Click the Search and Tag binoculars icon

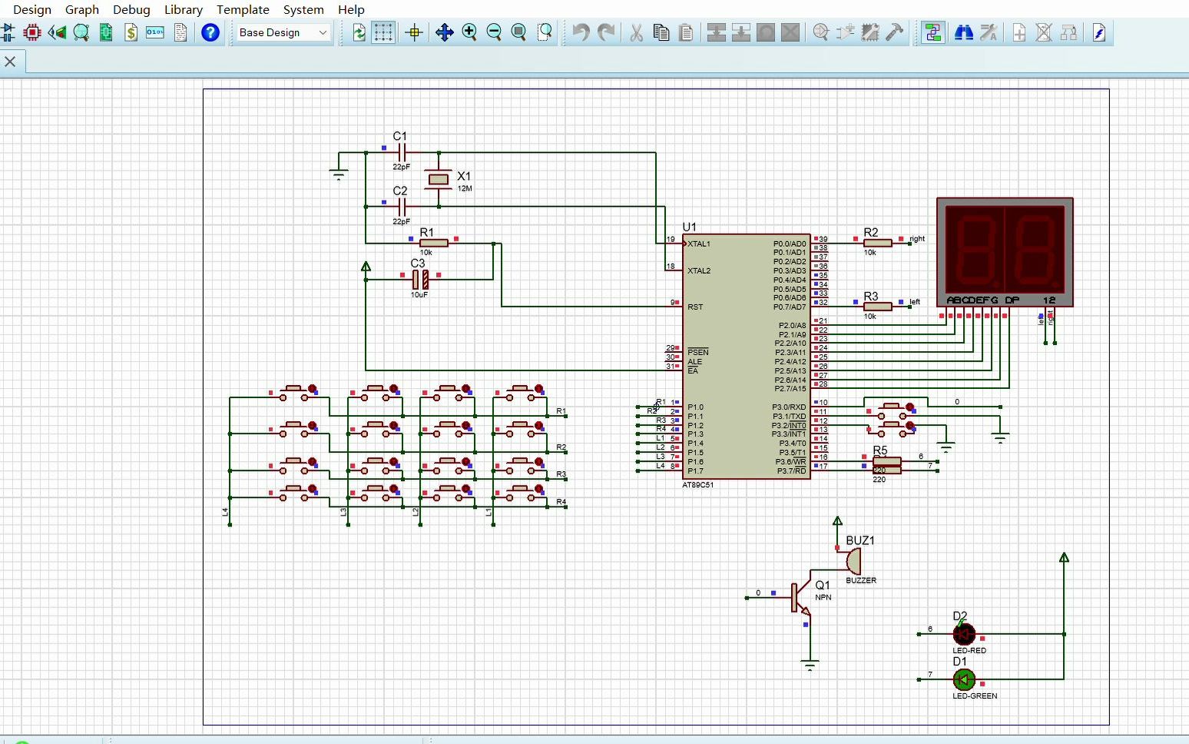pos(963,32)
